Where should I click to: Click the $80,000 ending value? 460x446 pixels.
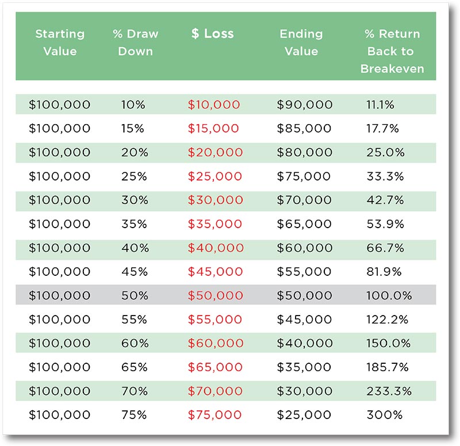tap(305, 152)
